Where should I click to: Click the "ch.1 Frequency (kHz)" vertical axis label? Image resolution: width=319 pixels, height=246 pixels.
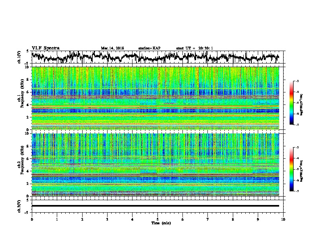click(21, 93)
